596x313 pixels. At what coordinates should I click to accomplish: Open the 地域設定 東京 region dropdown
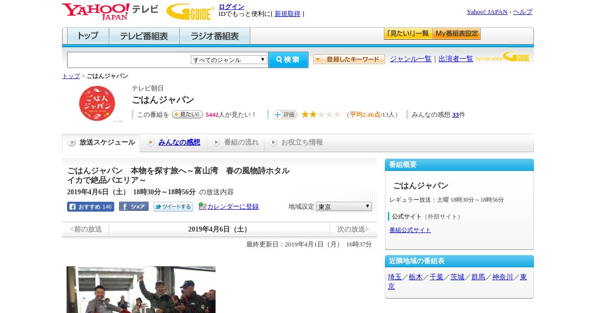click(344, 206)
